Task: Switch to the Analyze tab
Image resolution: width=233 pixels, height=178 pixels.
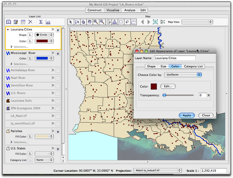Action: click(130, 10)
